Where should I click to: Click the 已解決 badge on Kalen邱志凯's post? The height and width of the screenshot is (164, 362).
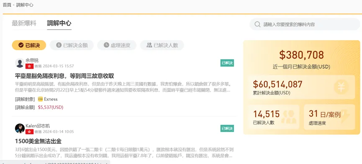click(x=227, y=128)
